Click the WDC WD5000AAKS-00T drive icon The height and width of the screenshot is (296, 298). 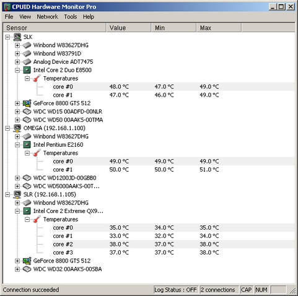27,186
